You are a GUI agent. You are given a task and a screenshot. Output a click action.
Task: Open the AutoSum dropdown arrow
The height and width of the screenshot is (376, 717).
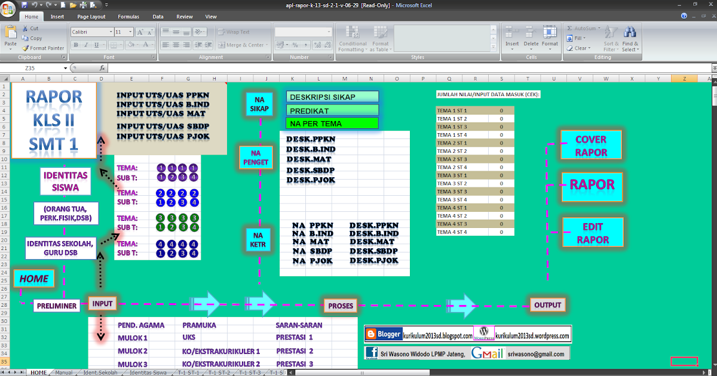pos(599,28)
